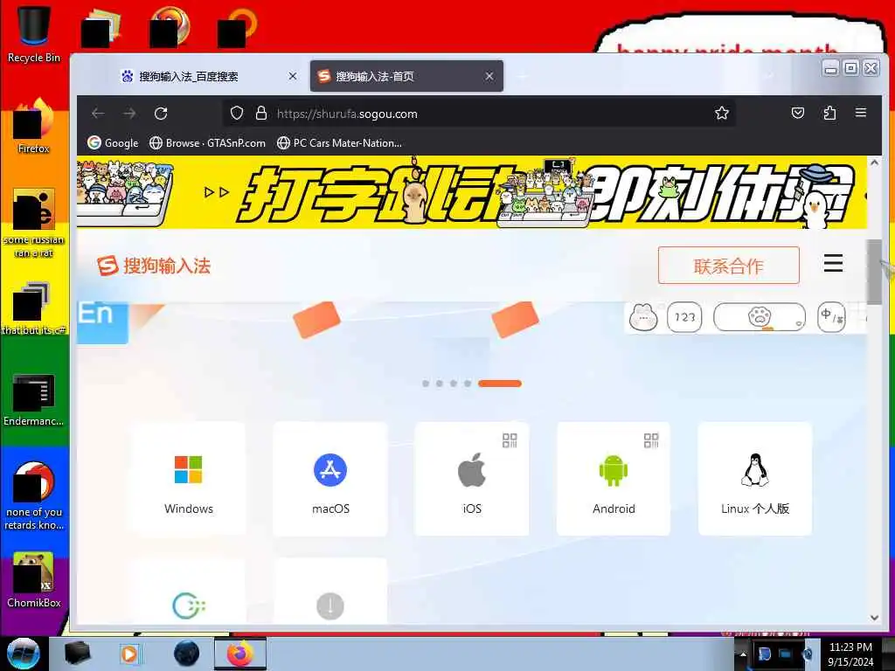This screenshot has height=671, width=895.
Task: Click the Sogou input method logo
Action: click(x=154, y=266)
